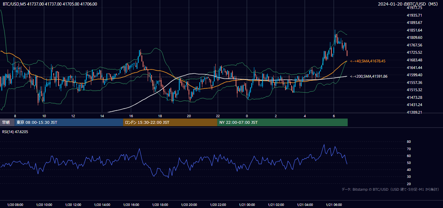
Task: Click price axis value 41641.44
Action: coord(414,68)
